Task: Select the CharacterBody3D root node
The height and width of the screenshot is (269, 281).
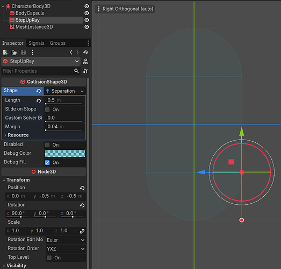Action: point(31,6)
